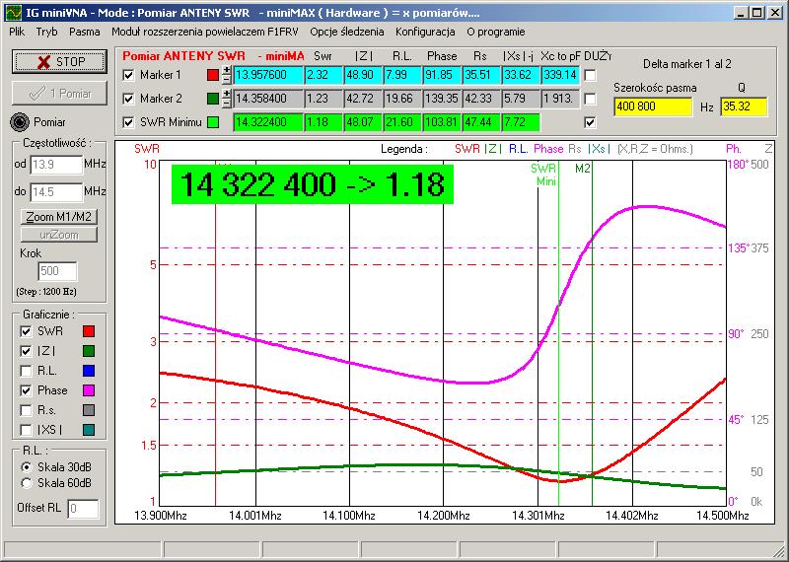The image size is (789, 562).
Task: Click the Marker 1 red color square
Action: click(x=213, y=75)
